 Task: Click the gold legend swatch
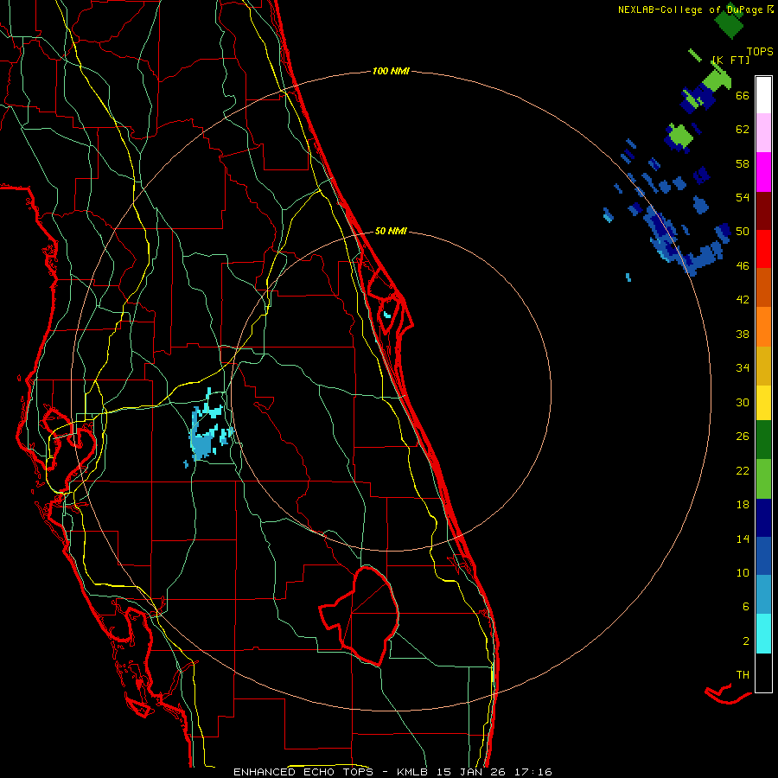click(x=763, y=366)
